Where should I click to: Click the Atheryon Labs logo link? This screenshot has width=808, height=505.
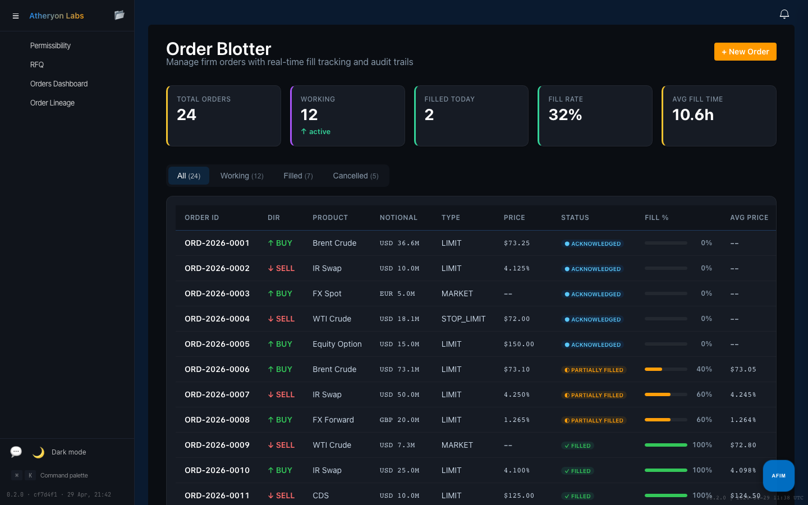click(x=56, y=16)
